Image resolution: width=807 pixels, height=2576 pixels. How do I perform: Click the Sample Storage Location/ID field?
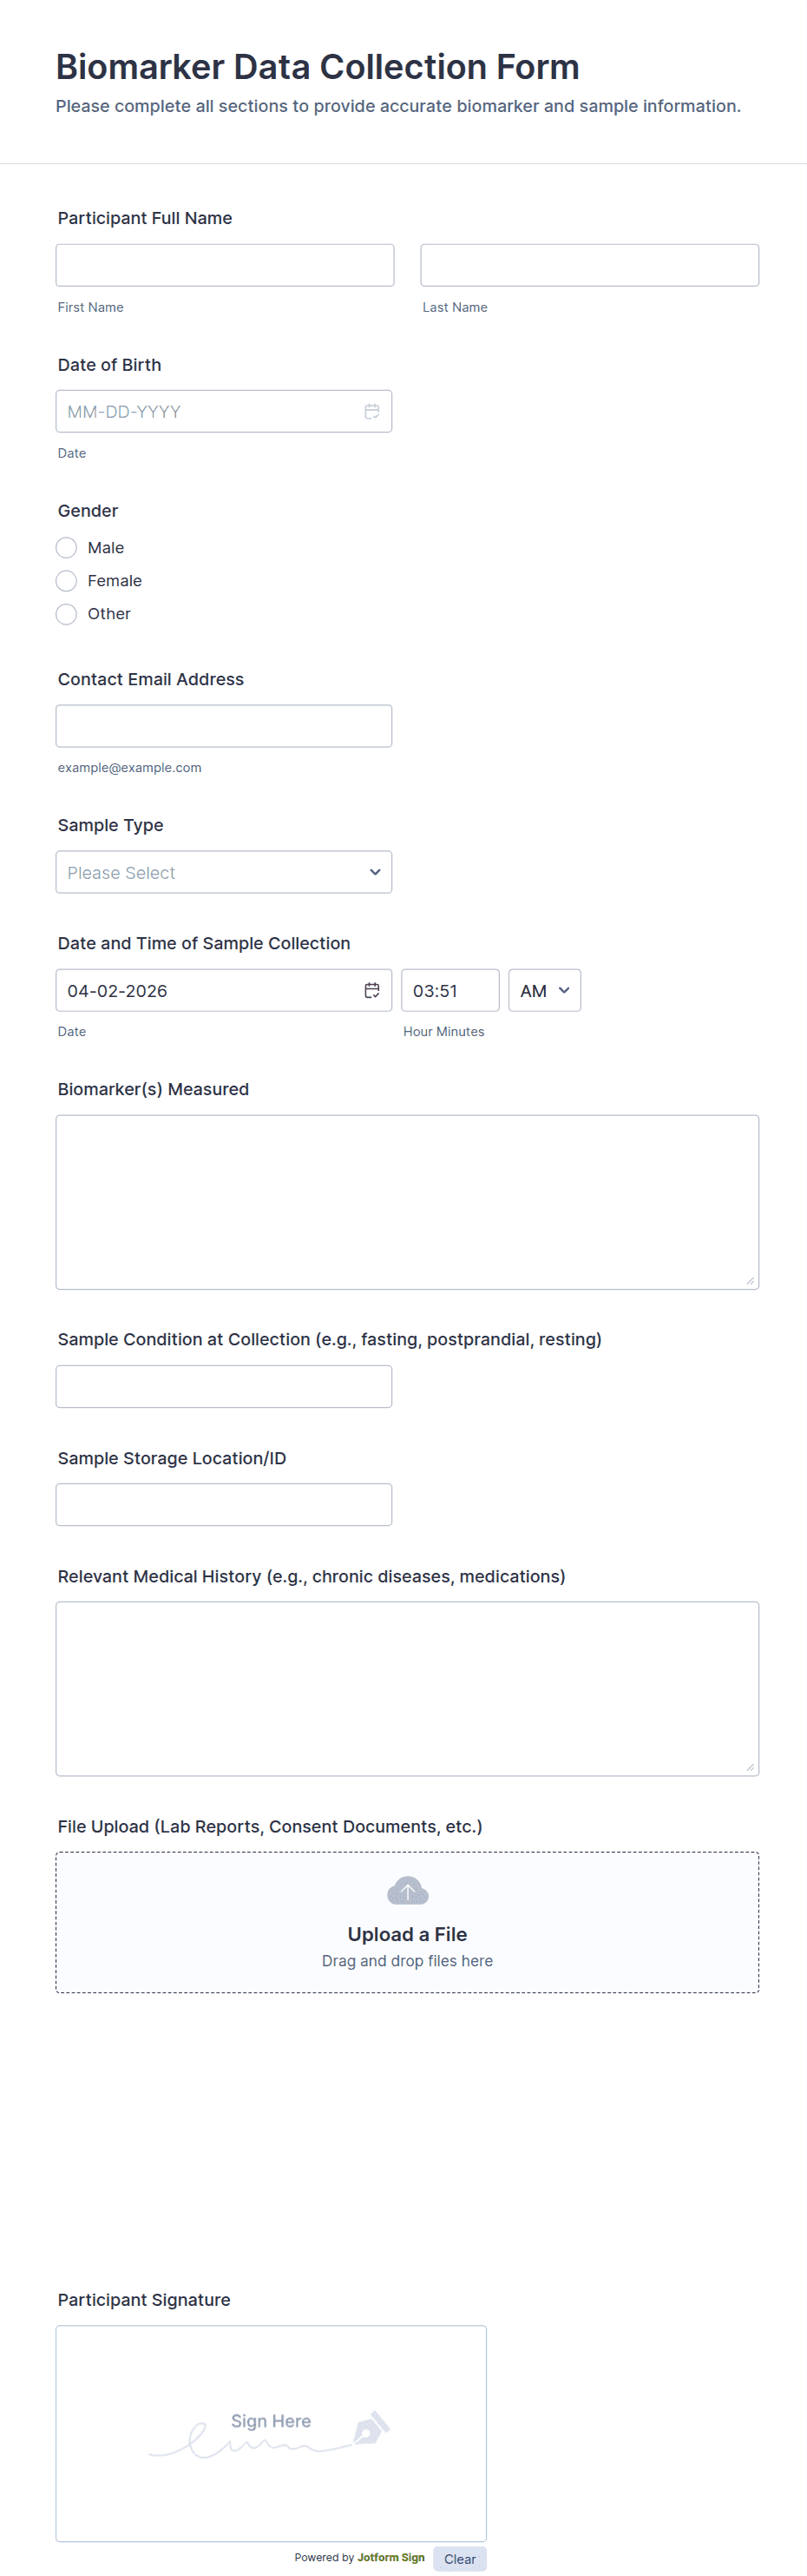[x=224, y=1504]
